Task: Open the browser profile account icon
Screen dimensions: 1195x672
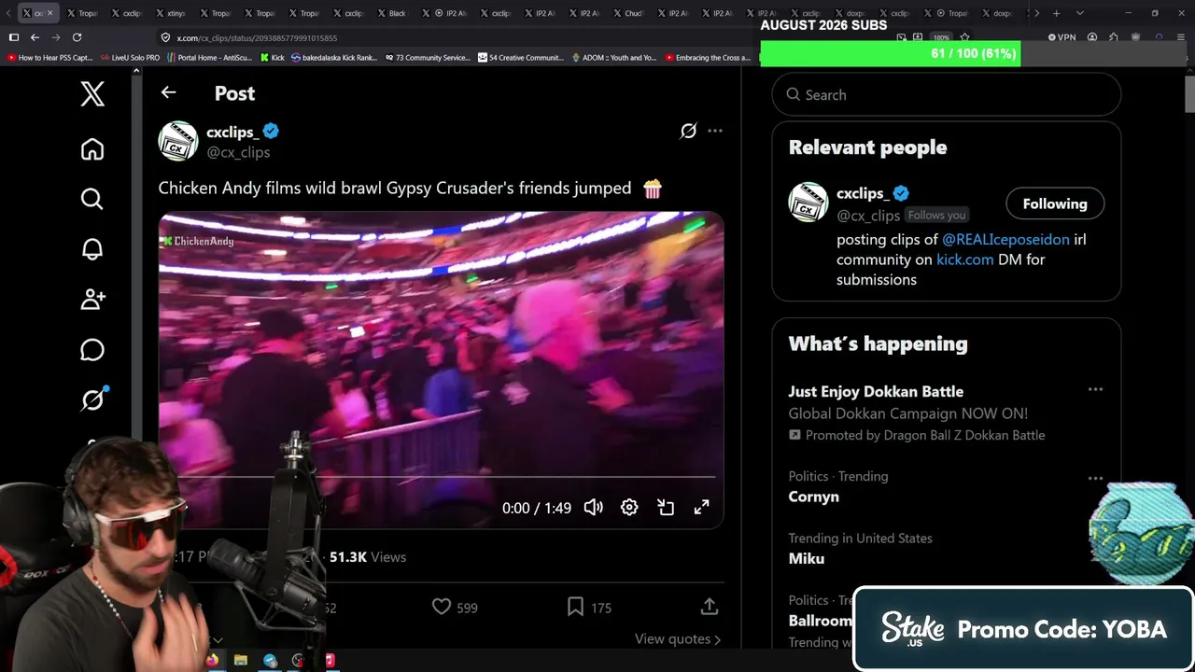Action: (1092, 37)
